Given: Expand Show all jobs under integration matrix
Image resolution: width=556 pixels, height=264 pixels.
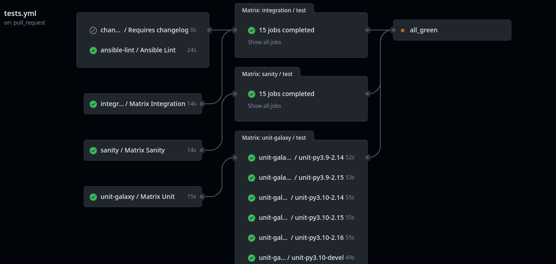Looking at the screenshot, I should point(264,42).
